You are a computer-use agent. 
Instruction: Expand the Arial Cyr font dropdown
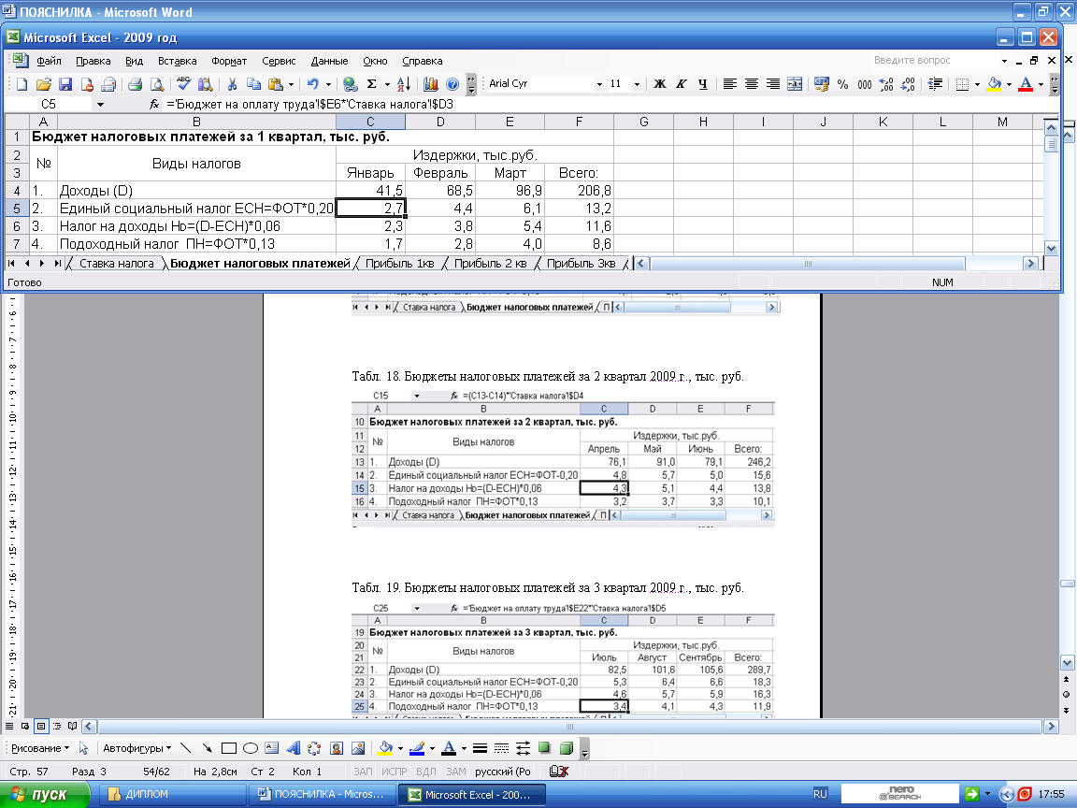coord(599,84)
